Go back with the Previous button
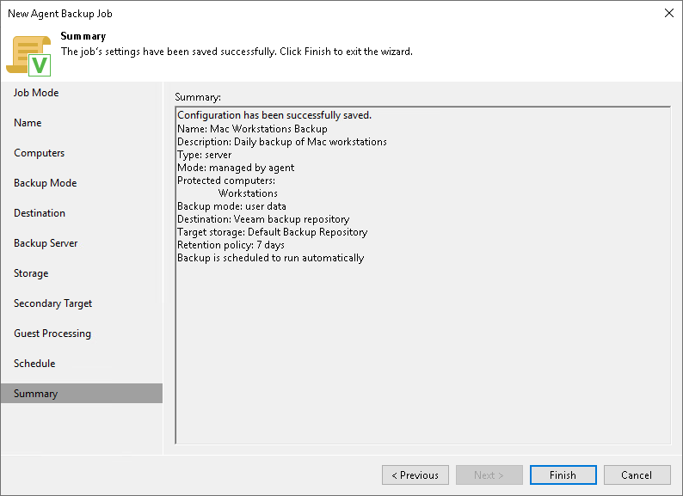 (x=415, y=475)
